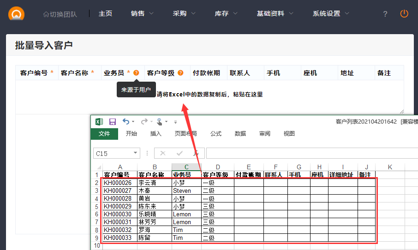The width and height of the screenshot is (418, 250).
Task: Expand the 销售 dropdown menu
Action: pos(142,14)
